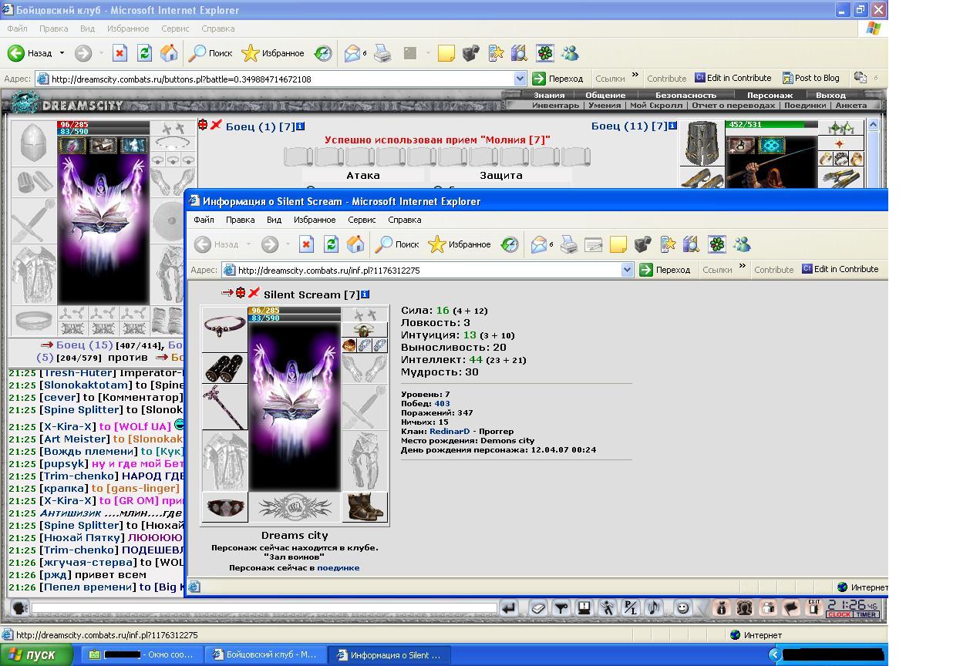Click yellow note icon in Бойцовский клуб toolbar
The image size is (970, 666).
pos(446,53)
